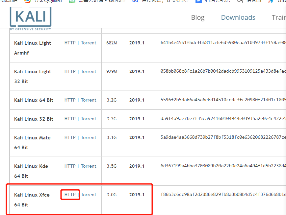Click the 3.5G size value
Viewport: 286px width, 215px height.
tap(112, 166)
